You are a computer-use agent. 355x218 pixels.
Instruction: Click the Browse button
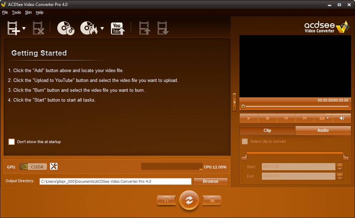tap(211, 181)
